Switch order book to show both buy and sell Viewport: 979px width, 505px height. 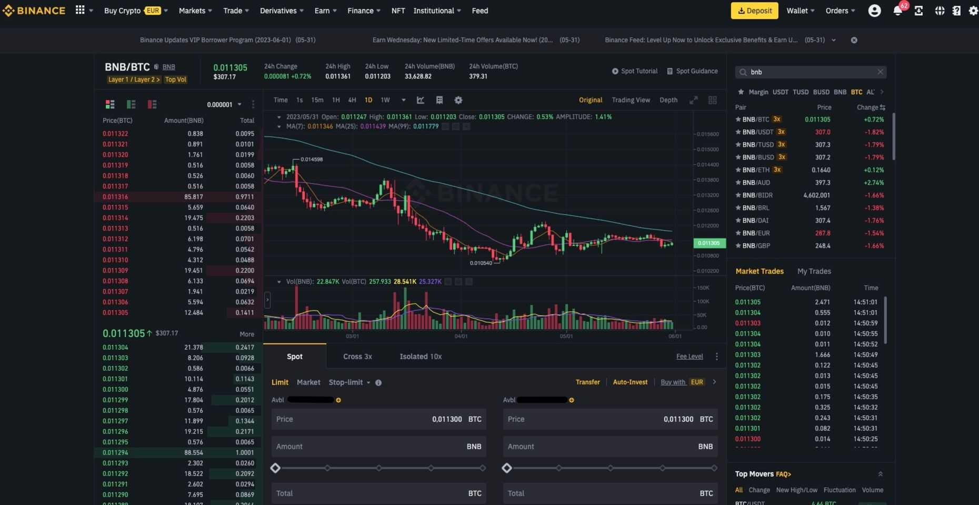[110, 104]
